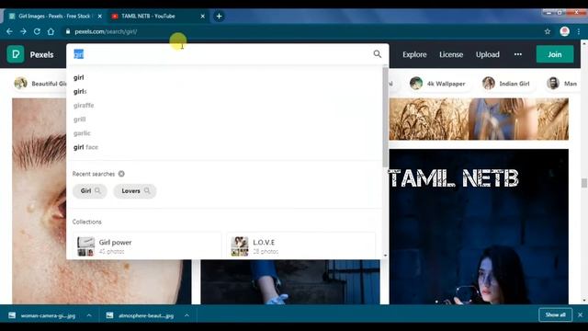588x331 pixels.
Task: Select recent search Lovers chip
Action: click(135, 191)
